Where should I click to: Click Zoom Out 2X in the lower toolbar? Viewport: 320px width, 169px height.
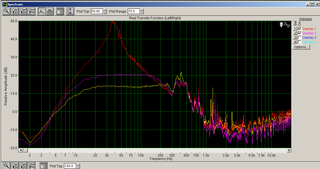point(23,165)
